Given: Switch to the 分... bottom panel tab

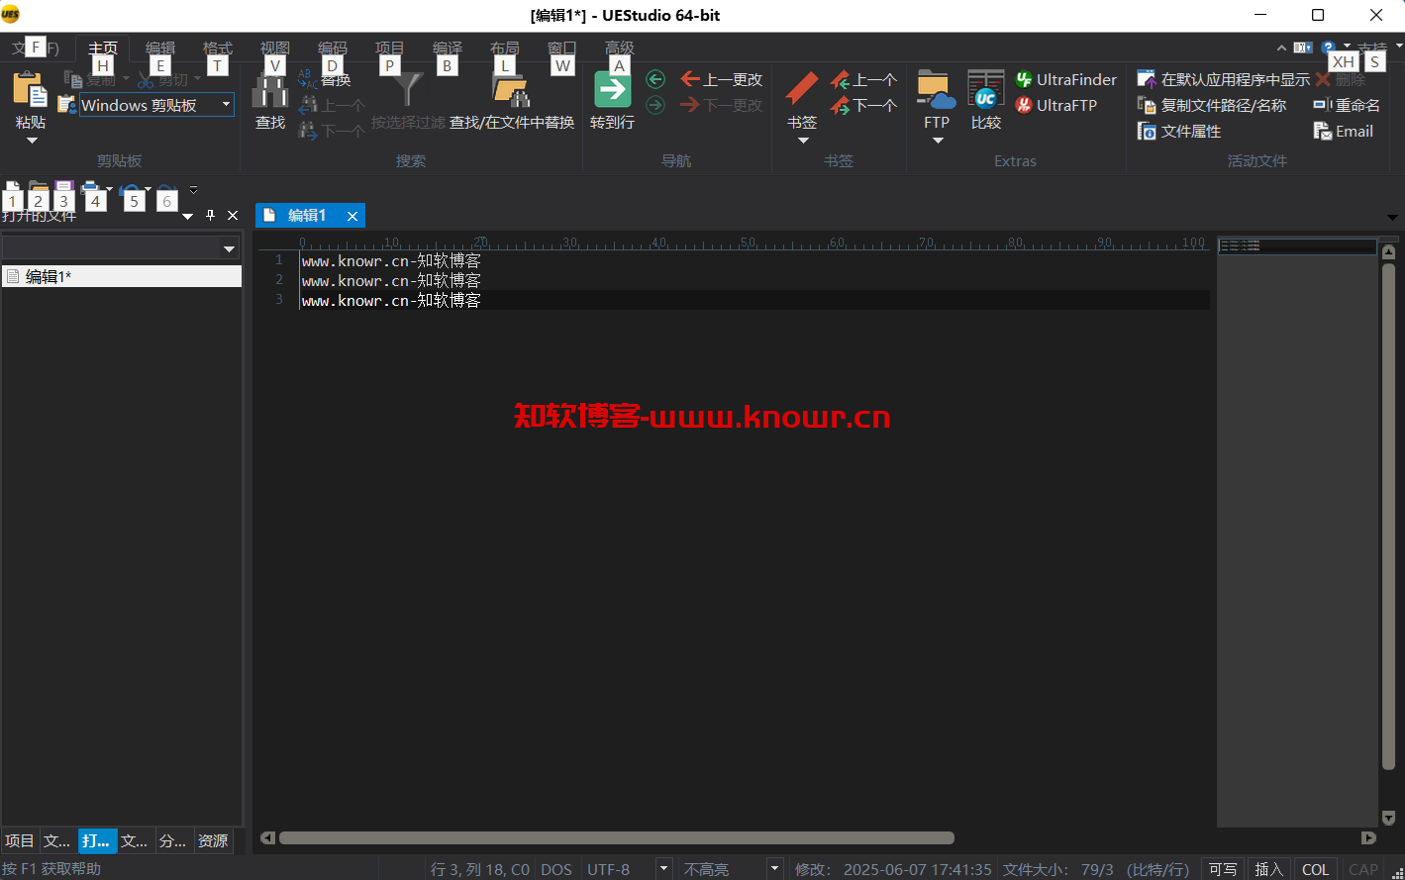Looking at the screenshot, I should 173,840.
